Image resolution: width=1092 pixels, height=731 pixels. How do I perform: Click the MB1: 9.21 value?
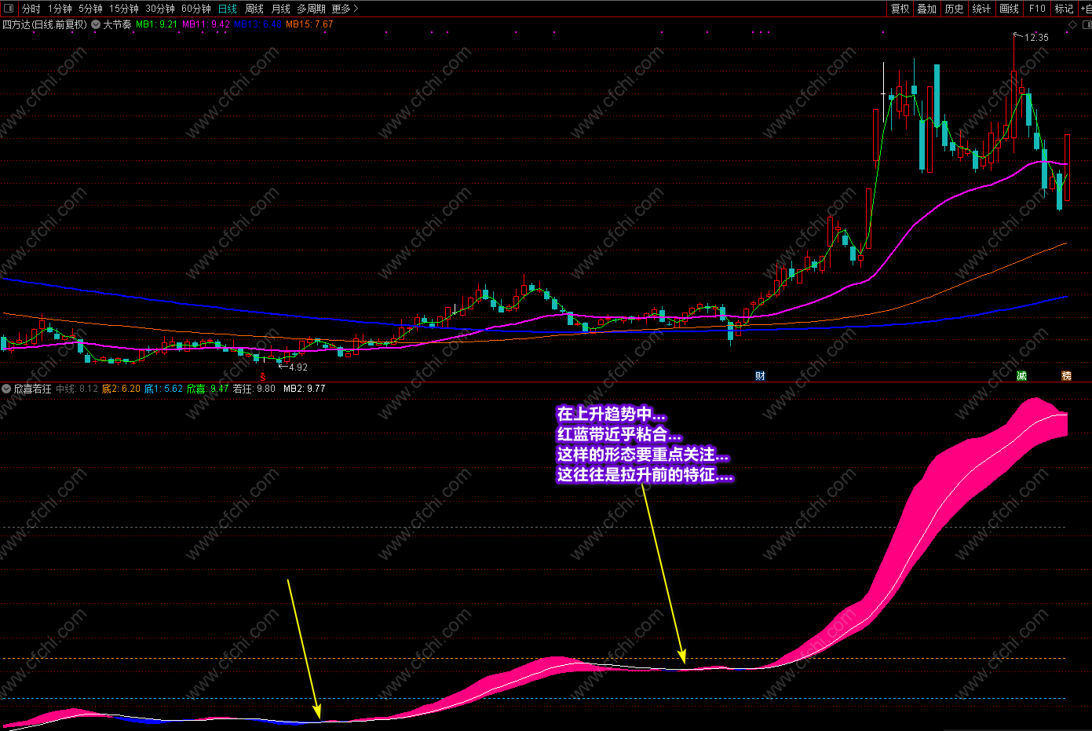(156, 24)
